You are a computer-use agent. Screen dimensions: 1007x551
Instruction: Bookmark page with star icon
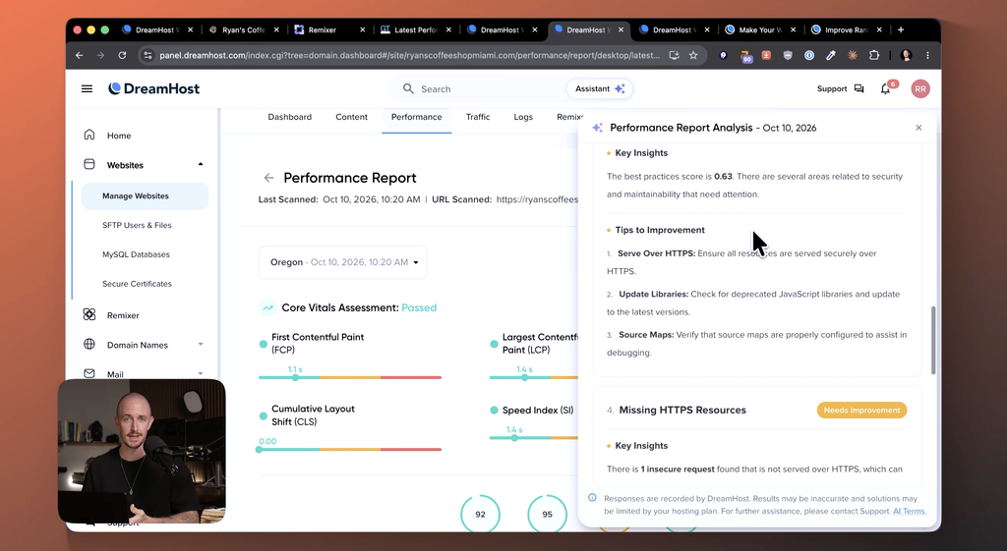coord(693,55)
